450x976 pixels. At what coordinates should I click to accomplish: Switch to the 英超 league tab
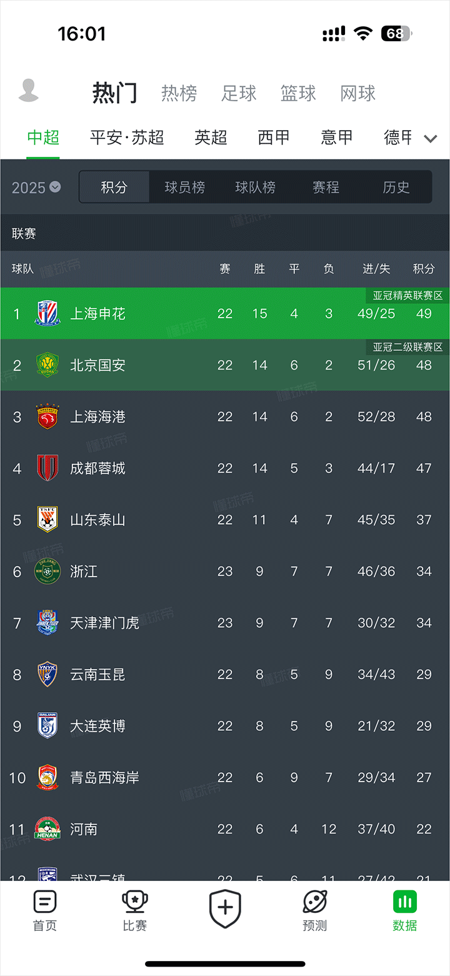[x=211, y=138]
